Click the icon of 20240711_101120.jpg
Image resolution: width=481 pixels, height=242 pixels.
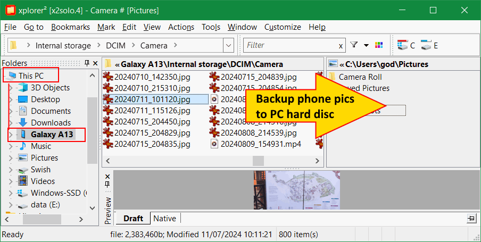point(108,99)
